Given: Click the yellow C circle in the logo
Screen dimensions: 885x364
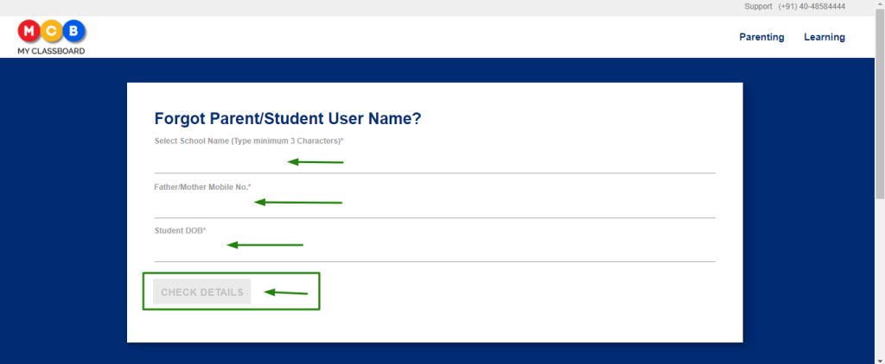Looking at the screenshot, I should click(x=51, y=32).
